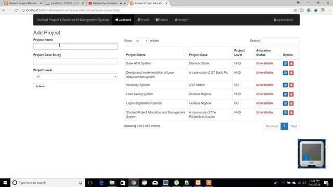The image size is (333, 187).
Task: Open File Explorer from the taskbar
Action: tap(112, 182)
